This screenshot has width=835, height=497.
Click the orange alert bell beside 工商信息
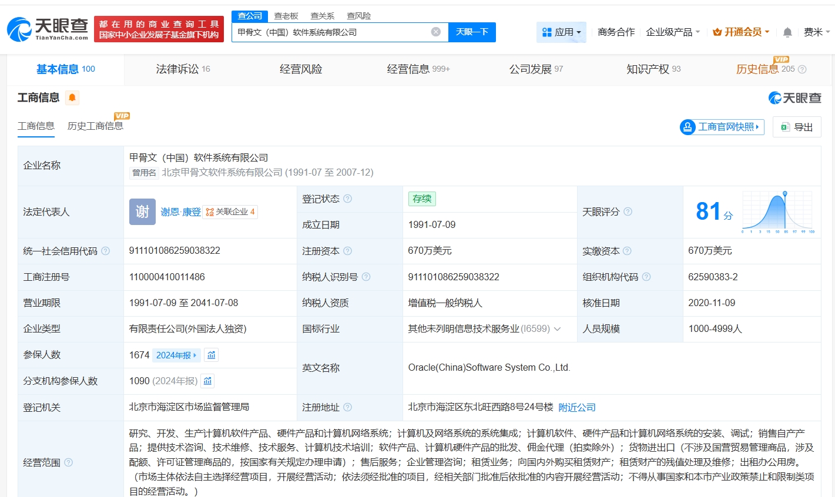click(x=72, y=98)
